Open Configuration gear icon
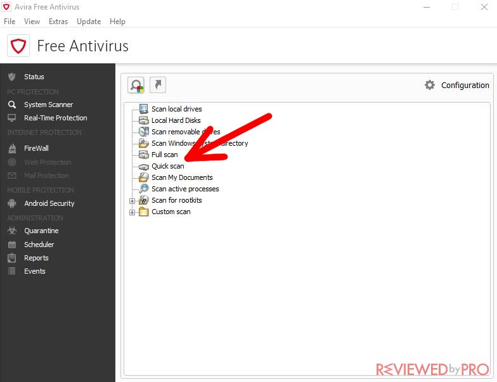Image resolution: width=497 pixels, height=382 pixels. click(x=430, y=85)
